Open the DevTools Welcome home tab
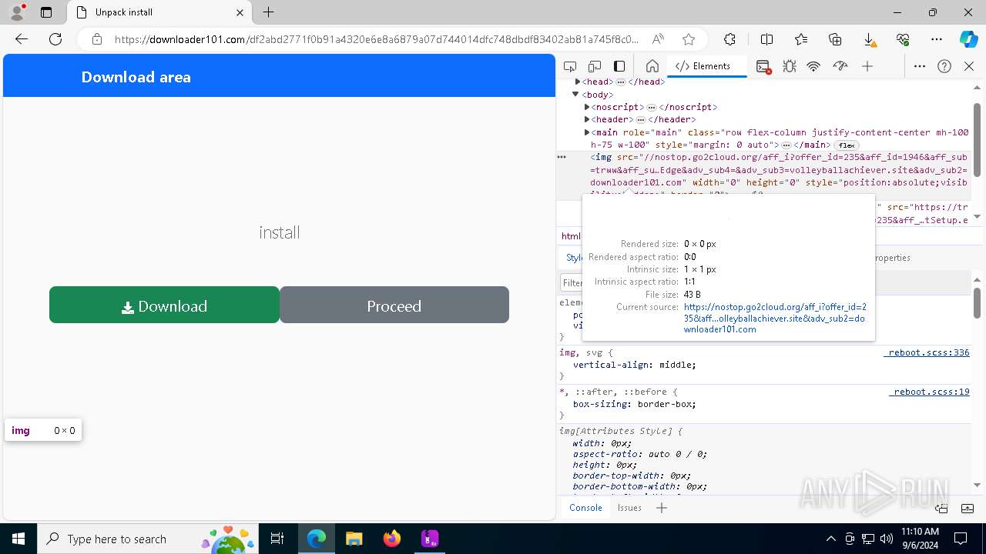Screen dimensions: 986x554 [652, 66]
